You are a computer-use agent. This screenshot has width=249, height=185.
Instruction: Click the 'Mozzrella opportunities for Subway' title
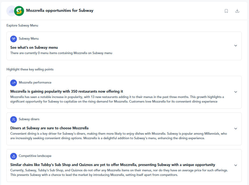[x=60, y=10]
